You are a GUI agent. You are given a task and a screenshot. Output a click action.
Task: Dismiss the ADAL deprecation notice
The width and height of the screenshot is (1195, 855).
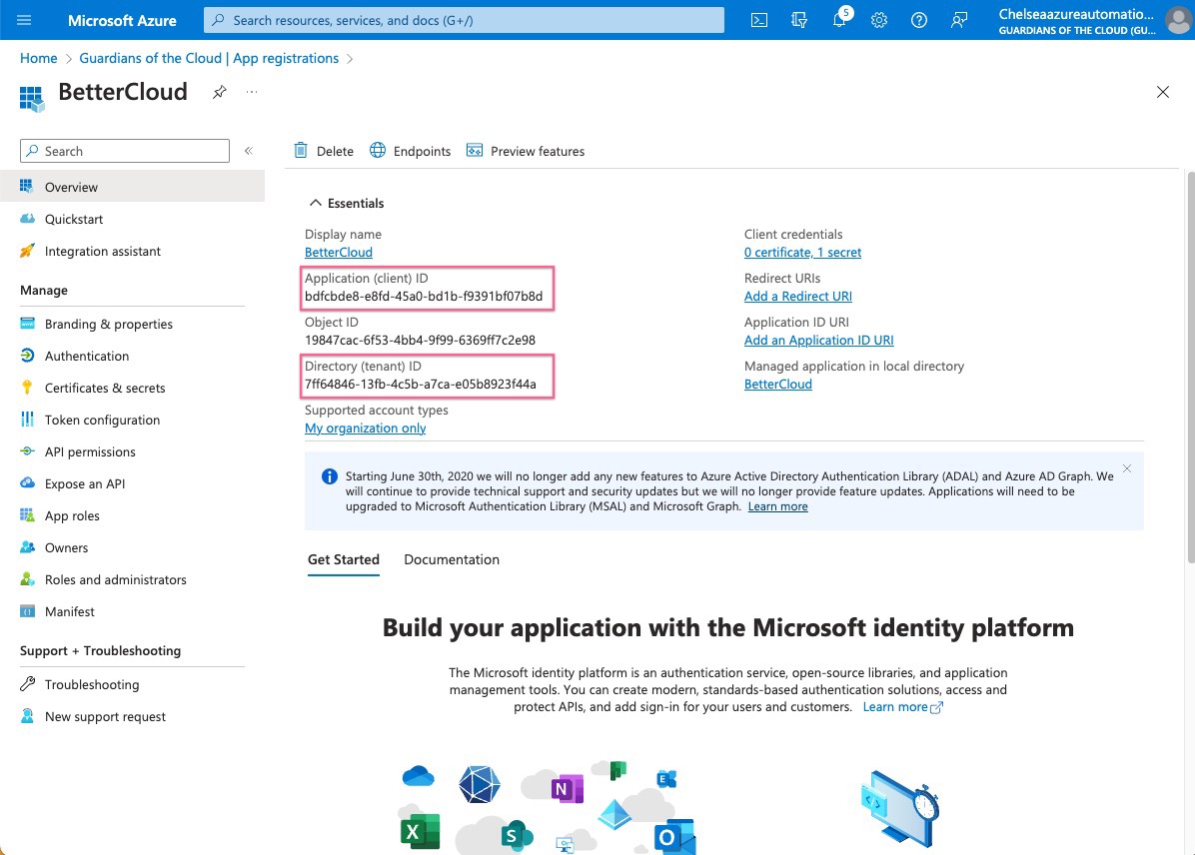click(x=1126, y=467)
